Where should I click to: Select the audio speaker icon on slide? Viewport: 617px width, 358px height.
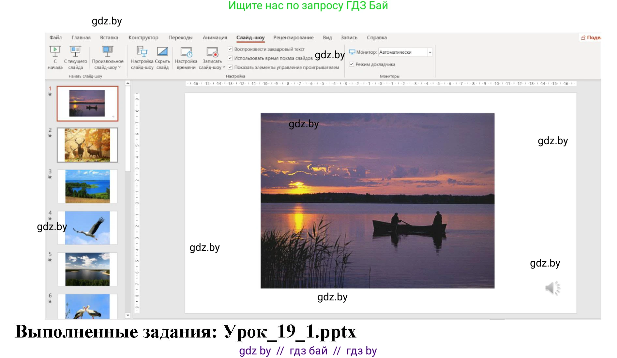pyautogui.click(x=552, y=288)
